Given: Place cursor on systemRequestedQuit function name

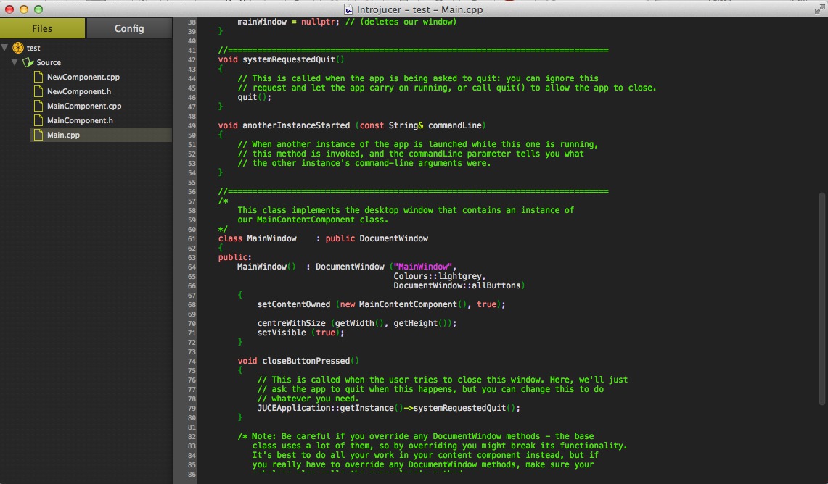Looking at the screenshot, I should [x=289, y=59].
